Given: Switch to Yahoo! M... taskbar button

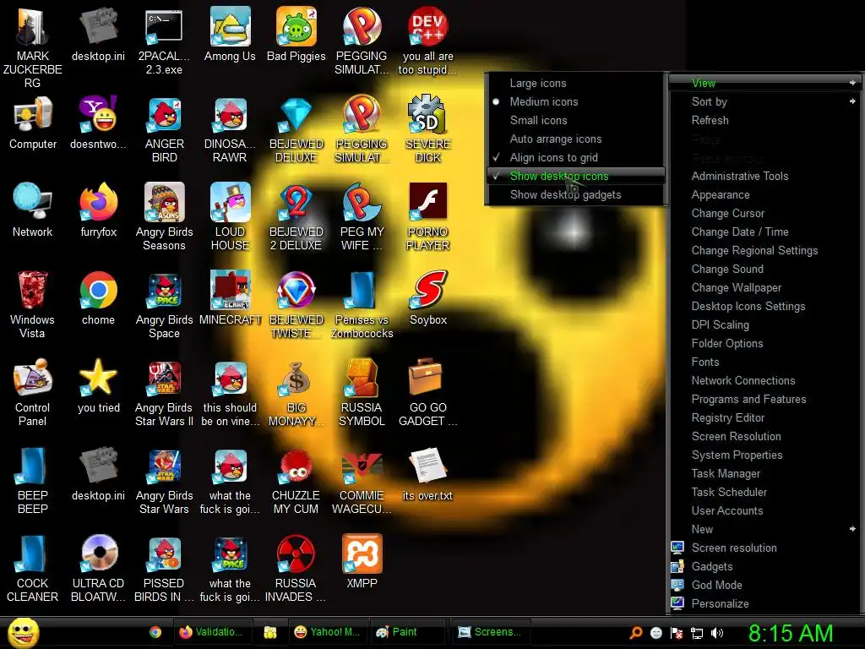Looking at the screenshot, I should (328, 632).
